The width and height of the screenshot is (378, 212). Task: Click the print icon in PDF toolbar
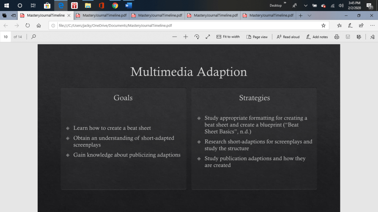point(337,37)
